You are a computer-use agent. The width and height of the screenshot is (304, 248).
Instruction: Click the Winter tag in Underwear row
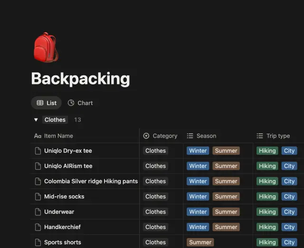coord(198,212)
